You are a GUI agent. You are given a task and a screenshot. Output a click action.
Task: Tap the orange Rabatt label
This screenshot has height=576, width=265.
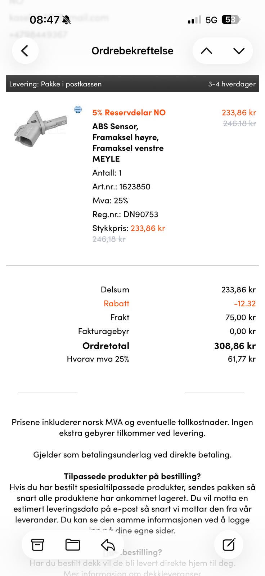pyautogui.click(x=116, y=303)
